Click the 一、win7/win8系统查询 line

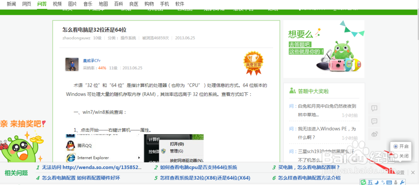click(100, 112)
